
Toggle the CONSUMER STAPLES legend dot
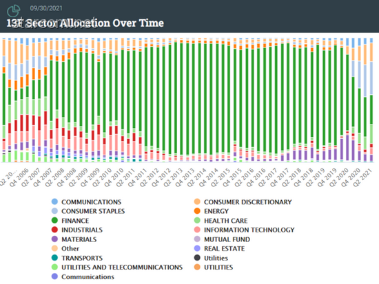point(55,211)
